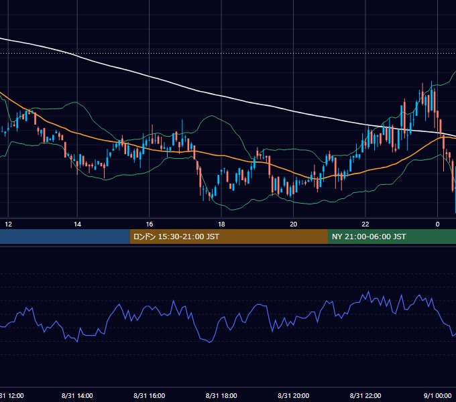Click the 18 hour axis label
The height and width of the screenshot is (402, 456).
click(221, 224)
